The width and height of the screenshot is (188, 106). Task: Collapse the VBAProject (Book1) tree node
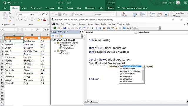point(52,40)
